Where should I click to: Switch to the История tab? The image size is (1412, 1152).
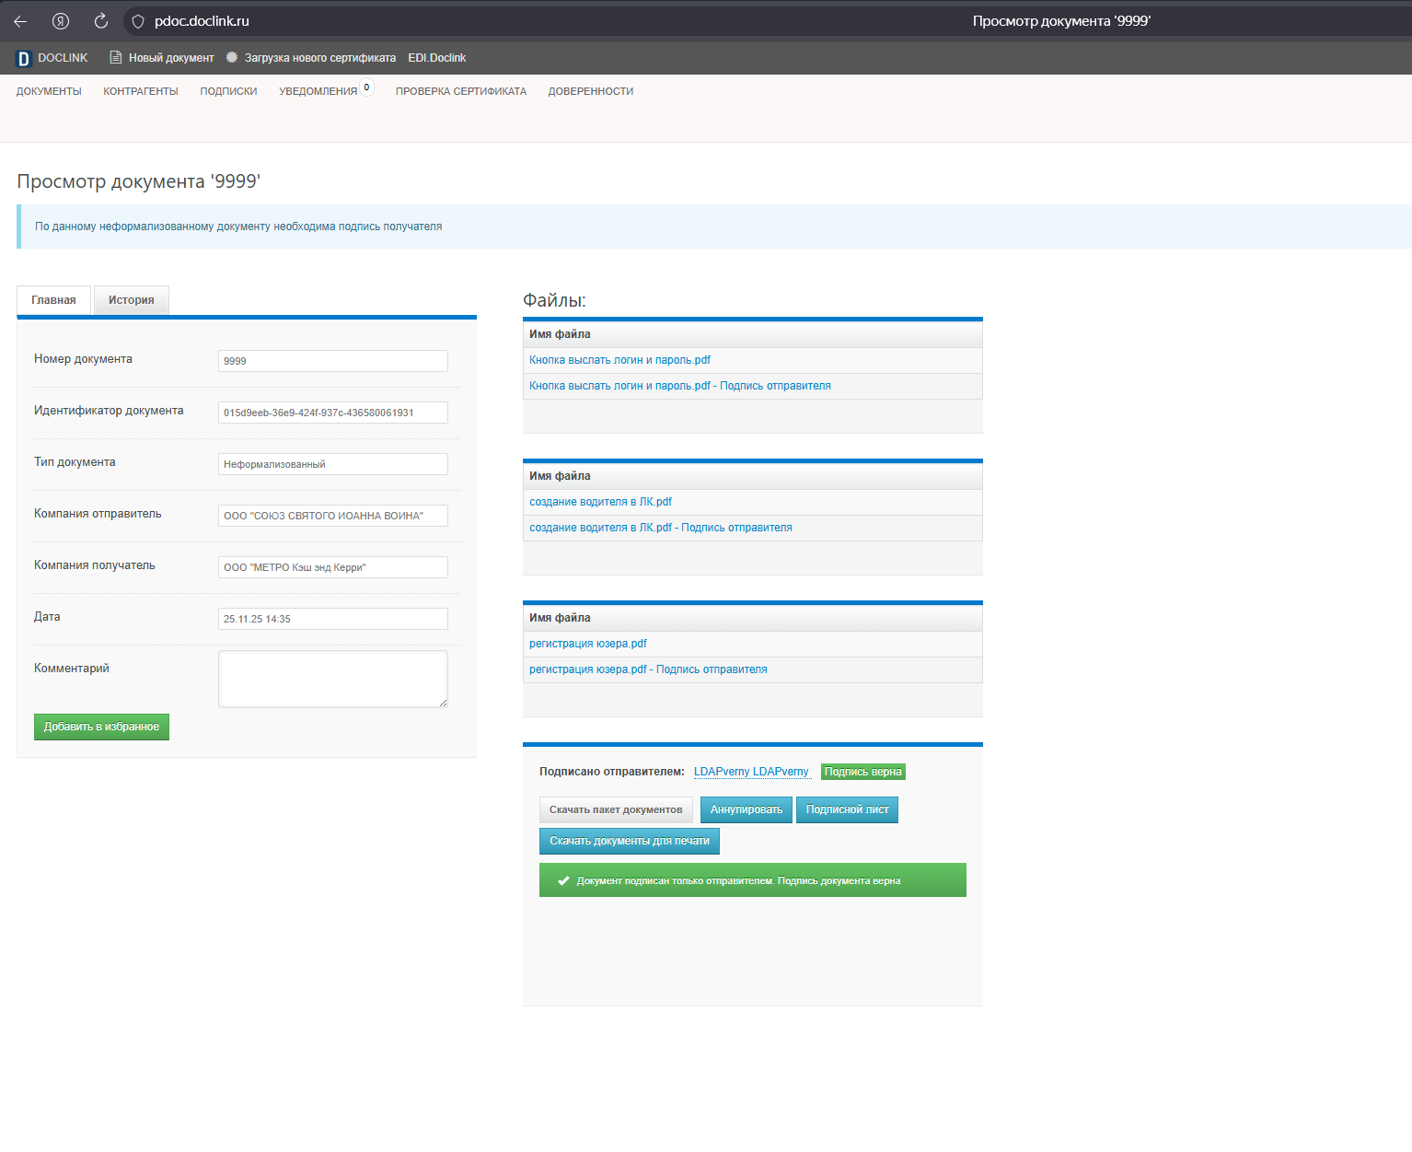coord(132,300)
